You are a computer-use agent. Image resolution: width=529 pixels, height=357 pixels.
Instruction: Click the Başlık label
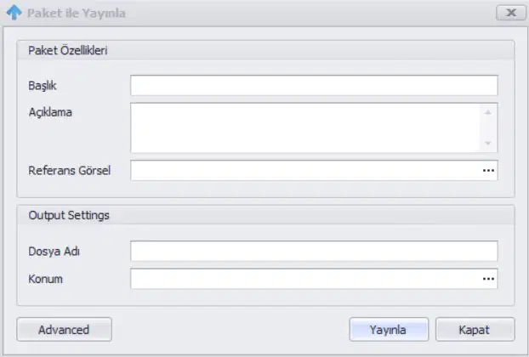(43, 86)
